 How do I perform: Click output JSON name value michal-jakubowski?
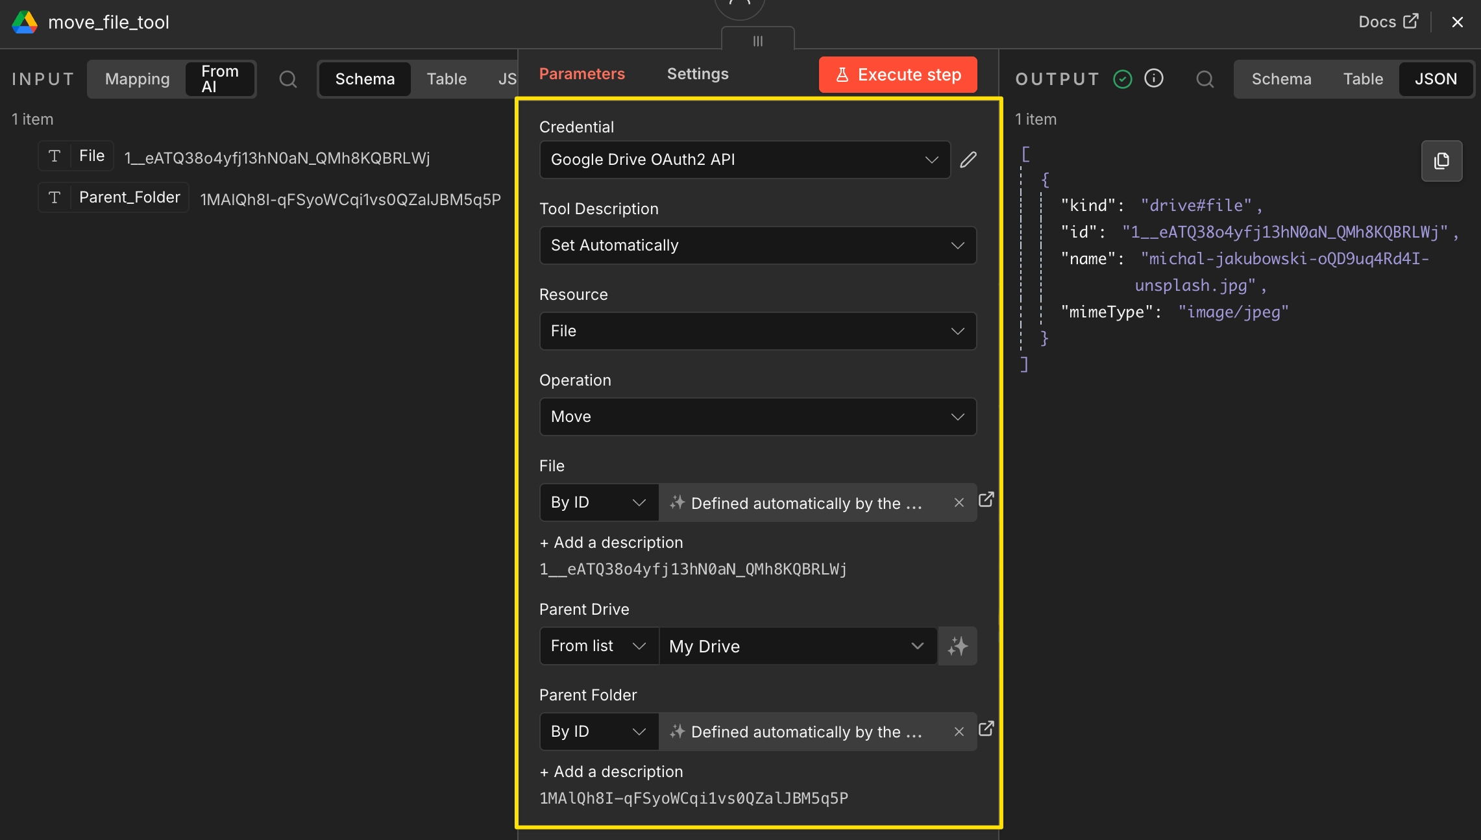[1284, 272]
